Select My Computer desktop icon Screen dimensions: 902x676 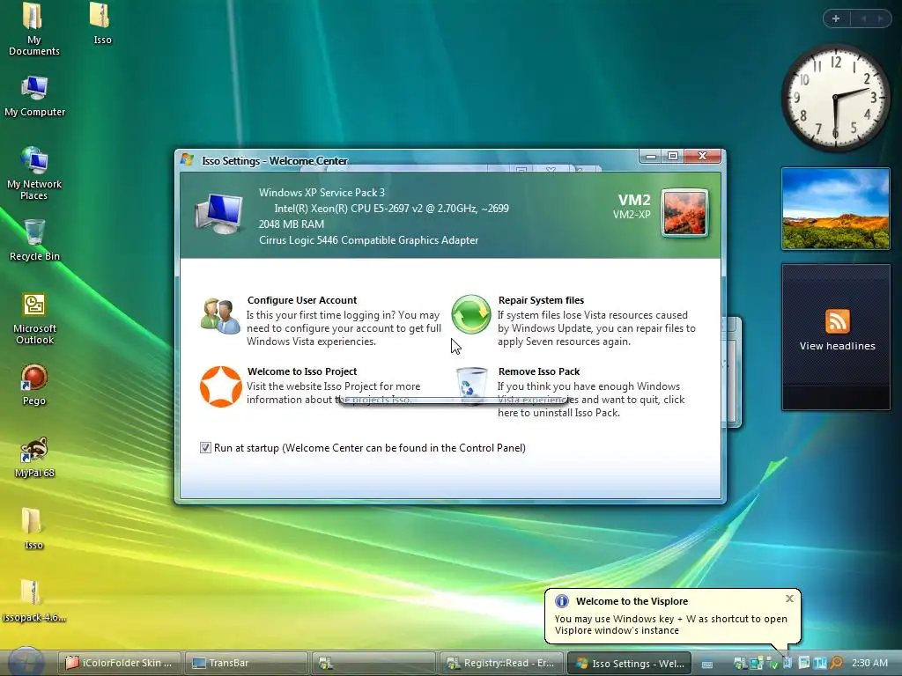pos(34,97)
